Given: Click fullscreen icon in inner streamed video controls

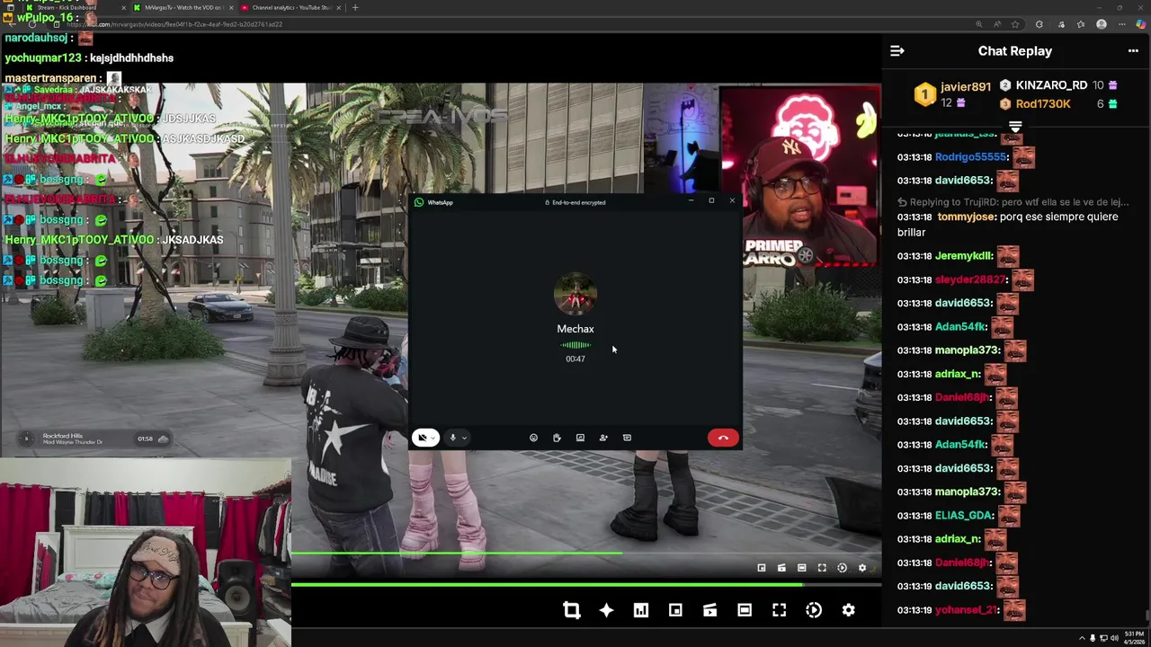Looking at the screenshot, I should tap(822, 568).
